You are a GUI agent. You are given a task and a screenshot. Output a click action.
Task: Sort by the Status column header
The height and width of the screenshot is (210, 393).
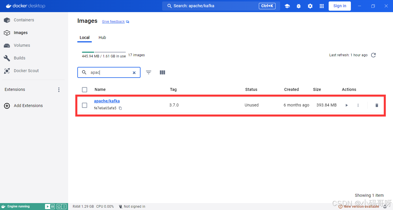(251, 89)
